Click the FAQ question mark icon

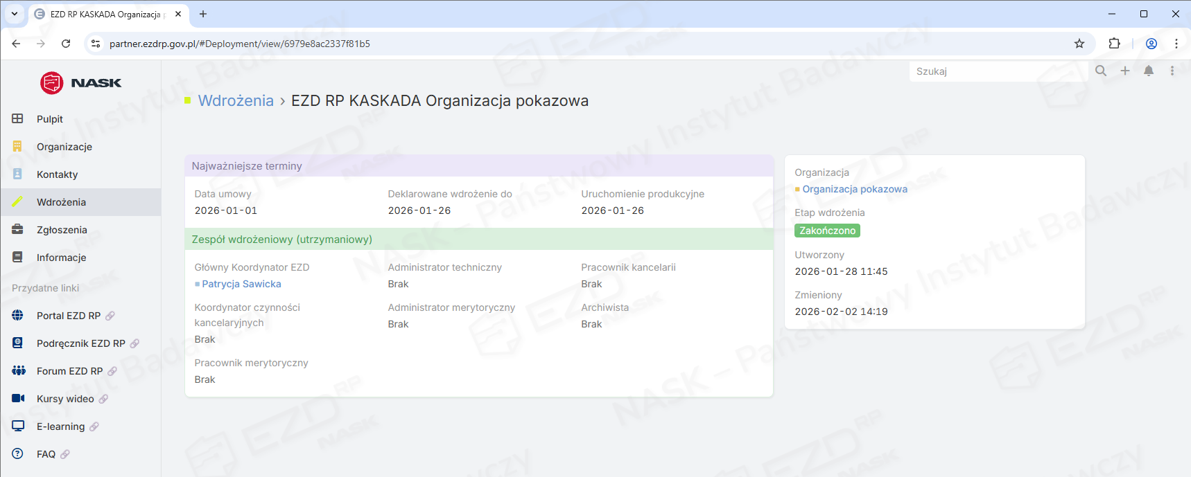point(18,454)
